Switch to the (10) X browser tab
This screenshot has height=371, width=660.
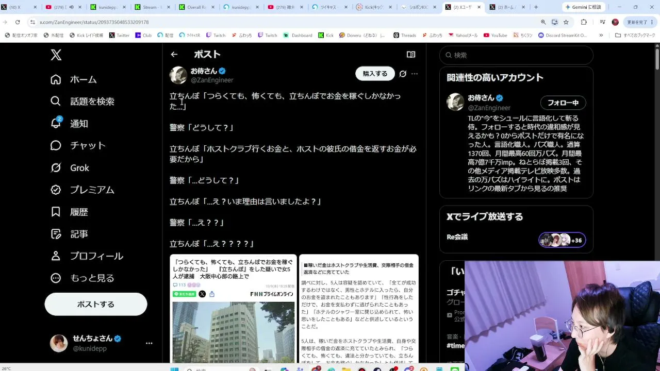click(x=19, y=7)
